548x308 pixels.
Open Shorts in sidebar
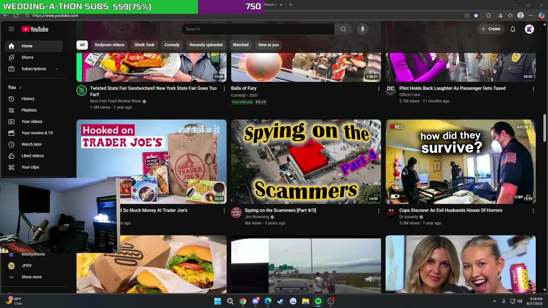pos(33,57)
